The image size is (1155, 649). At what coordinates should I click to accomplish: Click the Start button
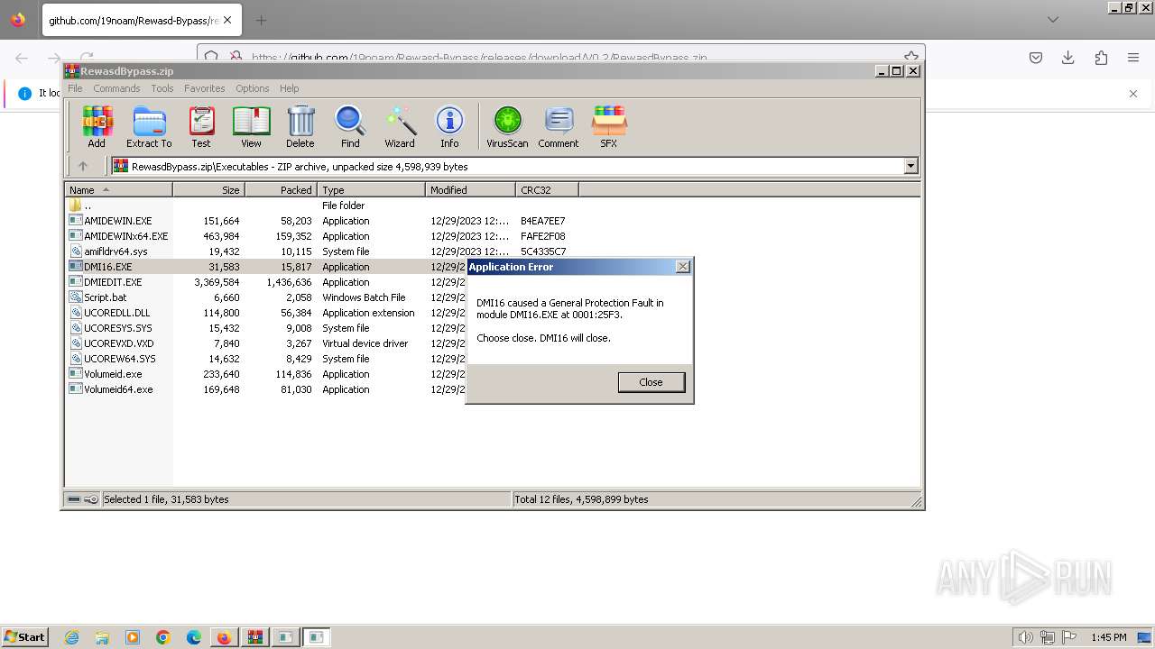(25, 637)
